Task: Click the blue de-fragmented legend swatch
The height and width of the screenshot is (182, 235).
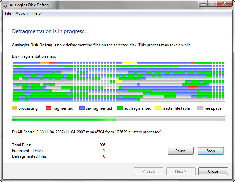Action: (82, 108)
